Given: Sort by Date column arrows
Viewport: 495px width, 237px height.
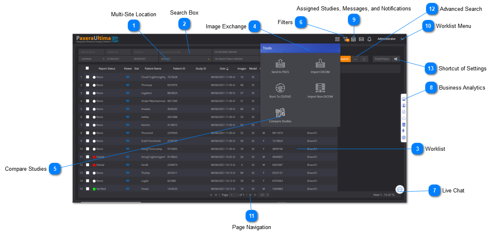Looking at the screenshot, I should pos(228,69).
